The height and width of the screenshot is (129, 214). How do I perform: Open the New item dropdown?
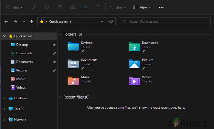click(15, 7)
